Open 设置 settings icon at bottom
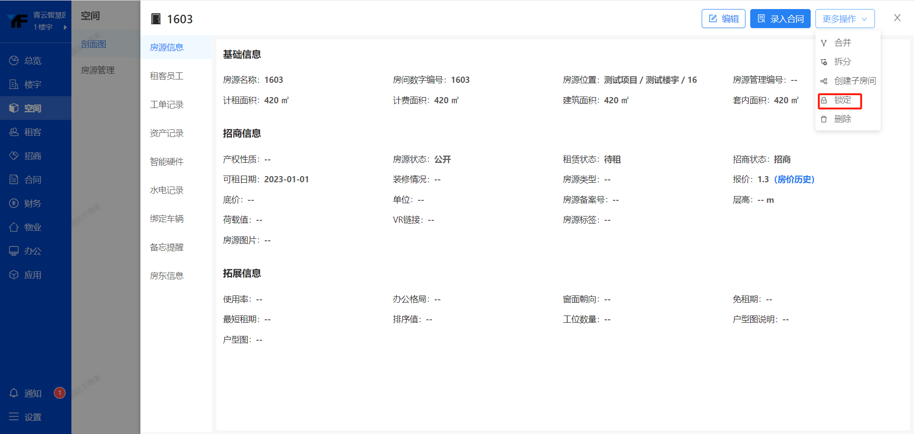914x434 pixels. pyautogui.click(x=14, y=417)
